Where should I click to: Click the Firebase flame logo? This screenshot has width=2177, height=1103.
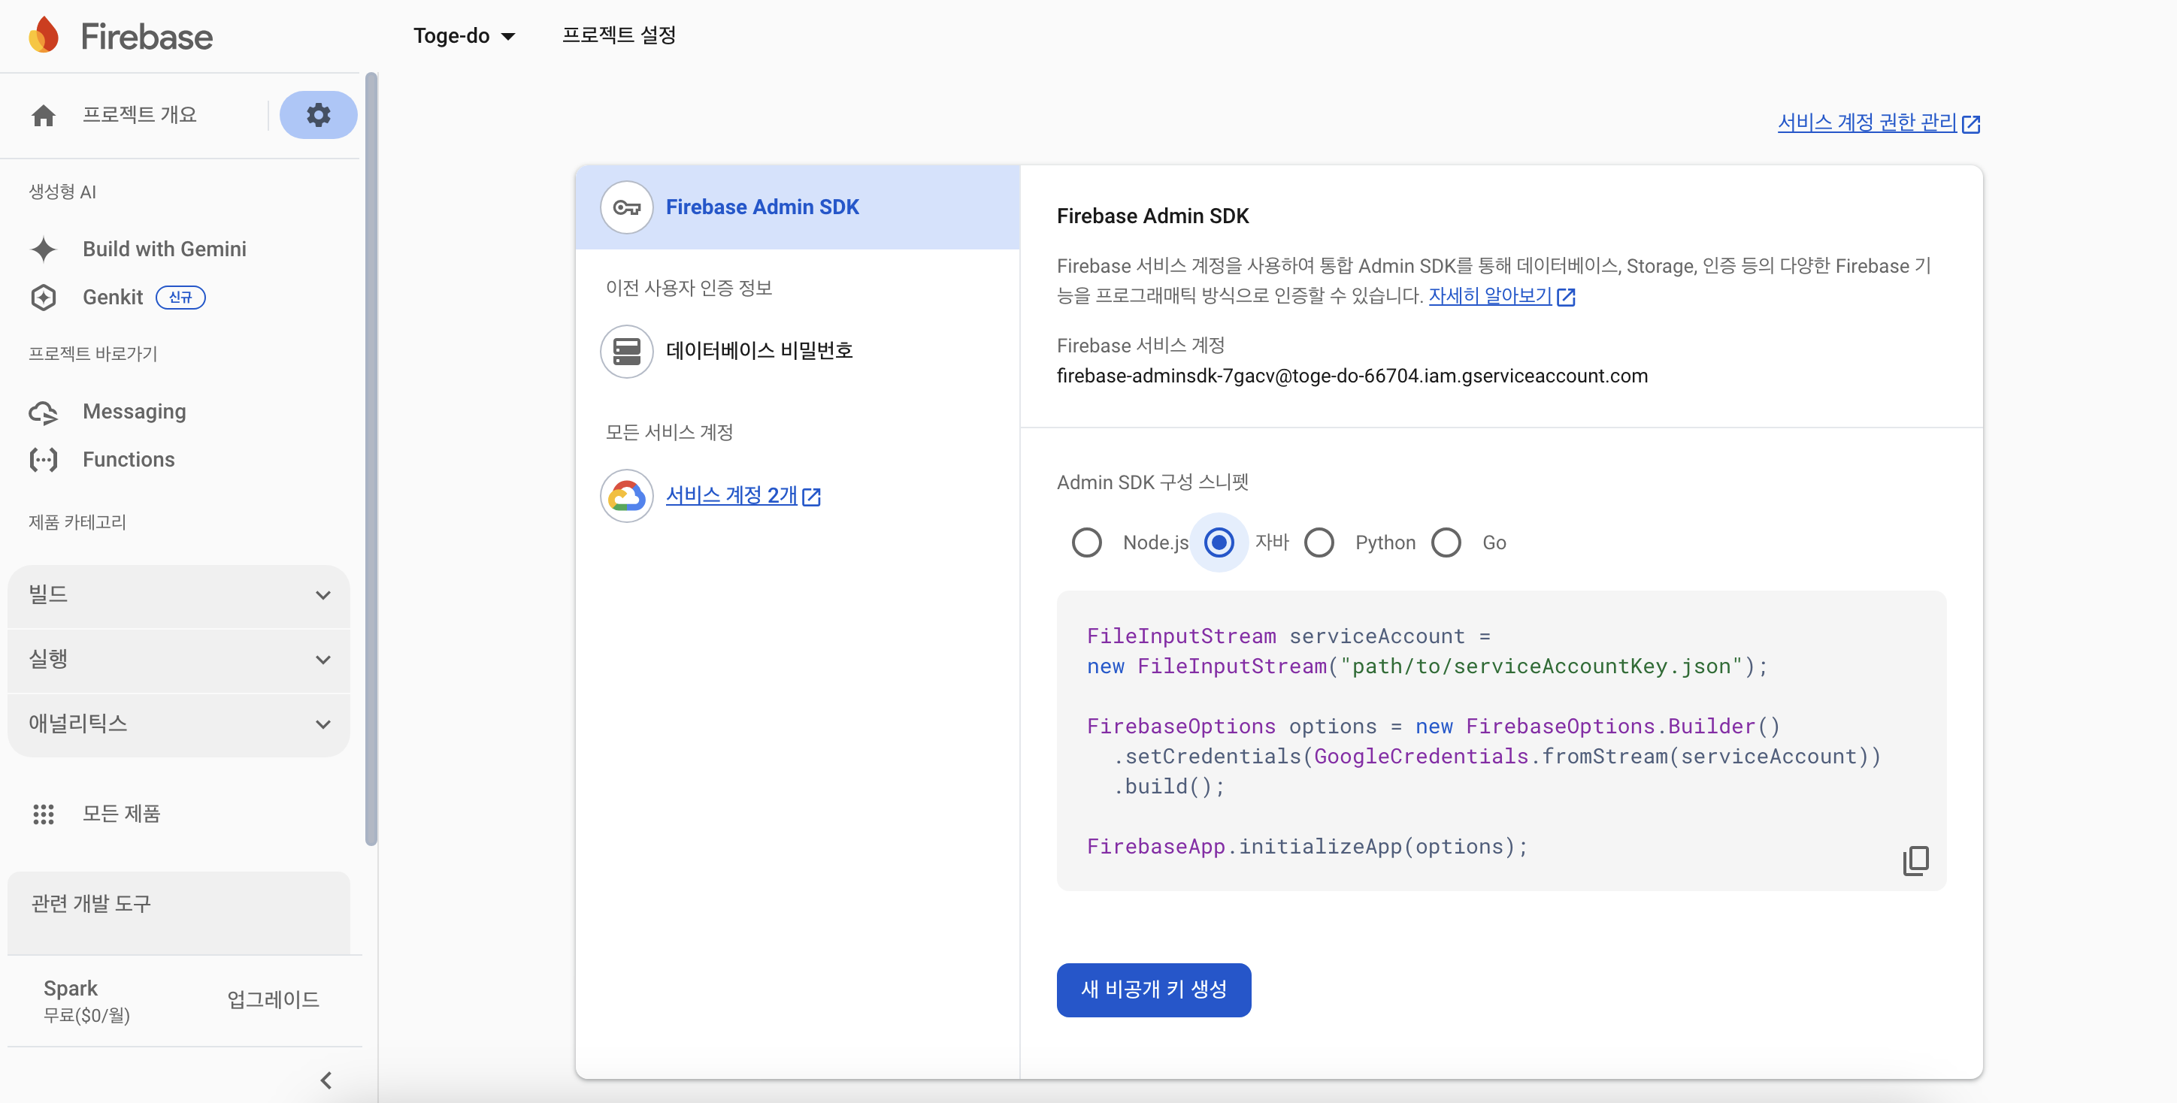coord(44,35)
